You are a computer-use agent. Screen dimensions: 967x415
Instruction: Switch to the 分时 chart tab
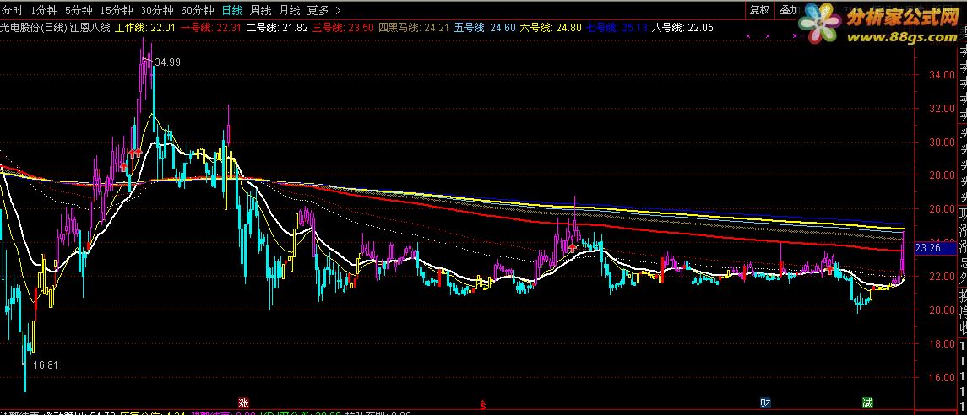pos(13,10)
